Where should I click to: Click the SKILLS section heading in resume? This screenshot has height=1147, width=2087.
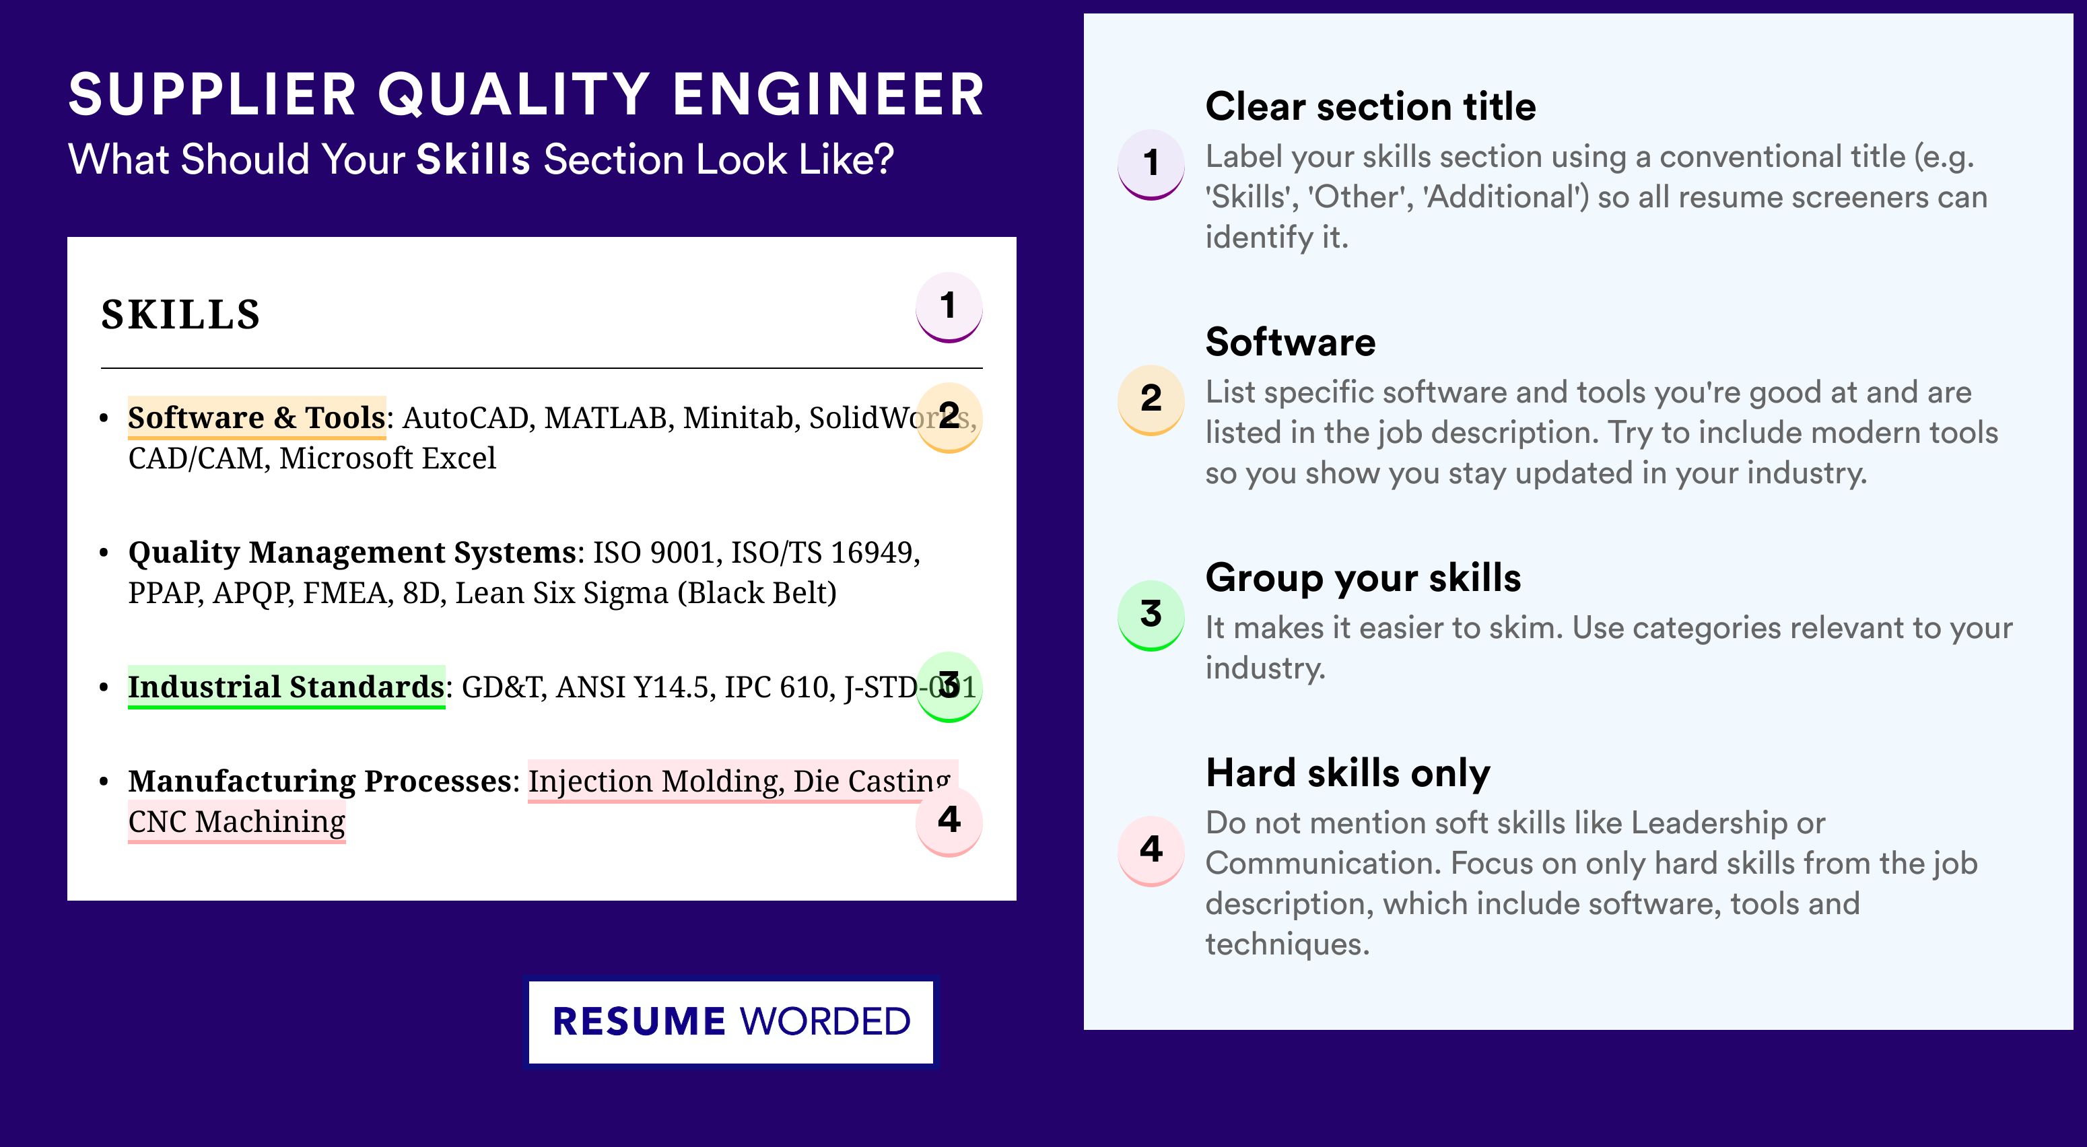180,315
